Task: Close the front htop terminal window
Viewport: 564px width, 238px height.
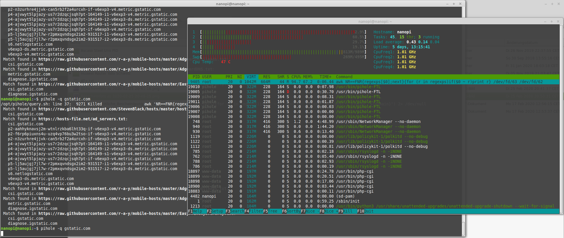Action: [558, 21]
